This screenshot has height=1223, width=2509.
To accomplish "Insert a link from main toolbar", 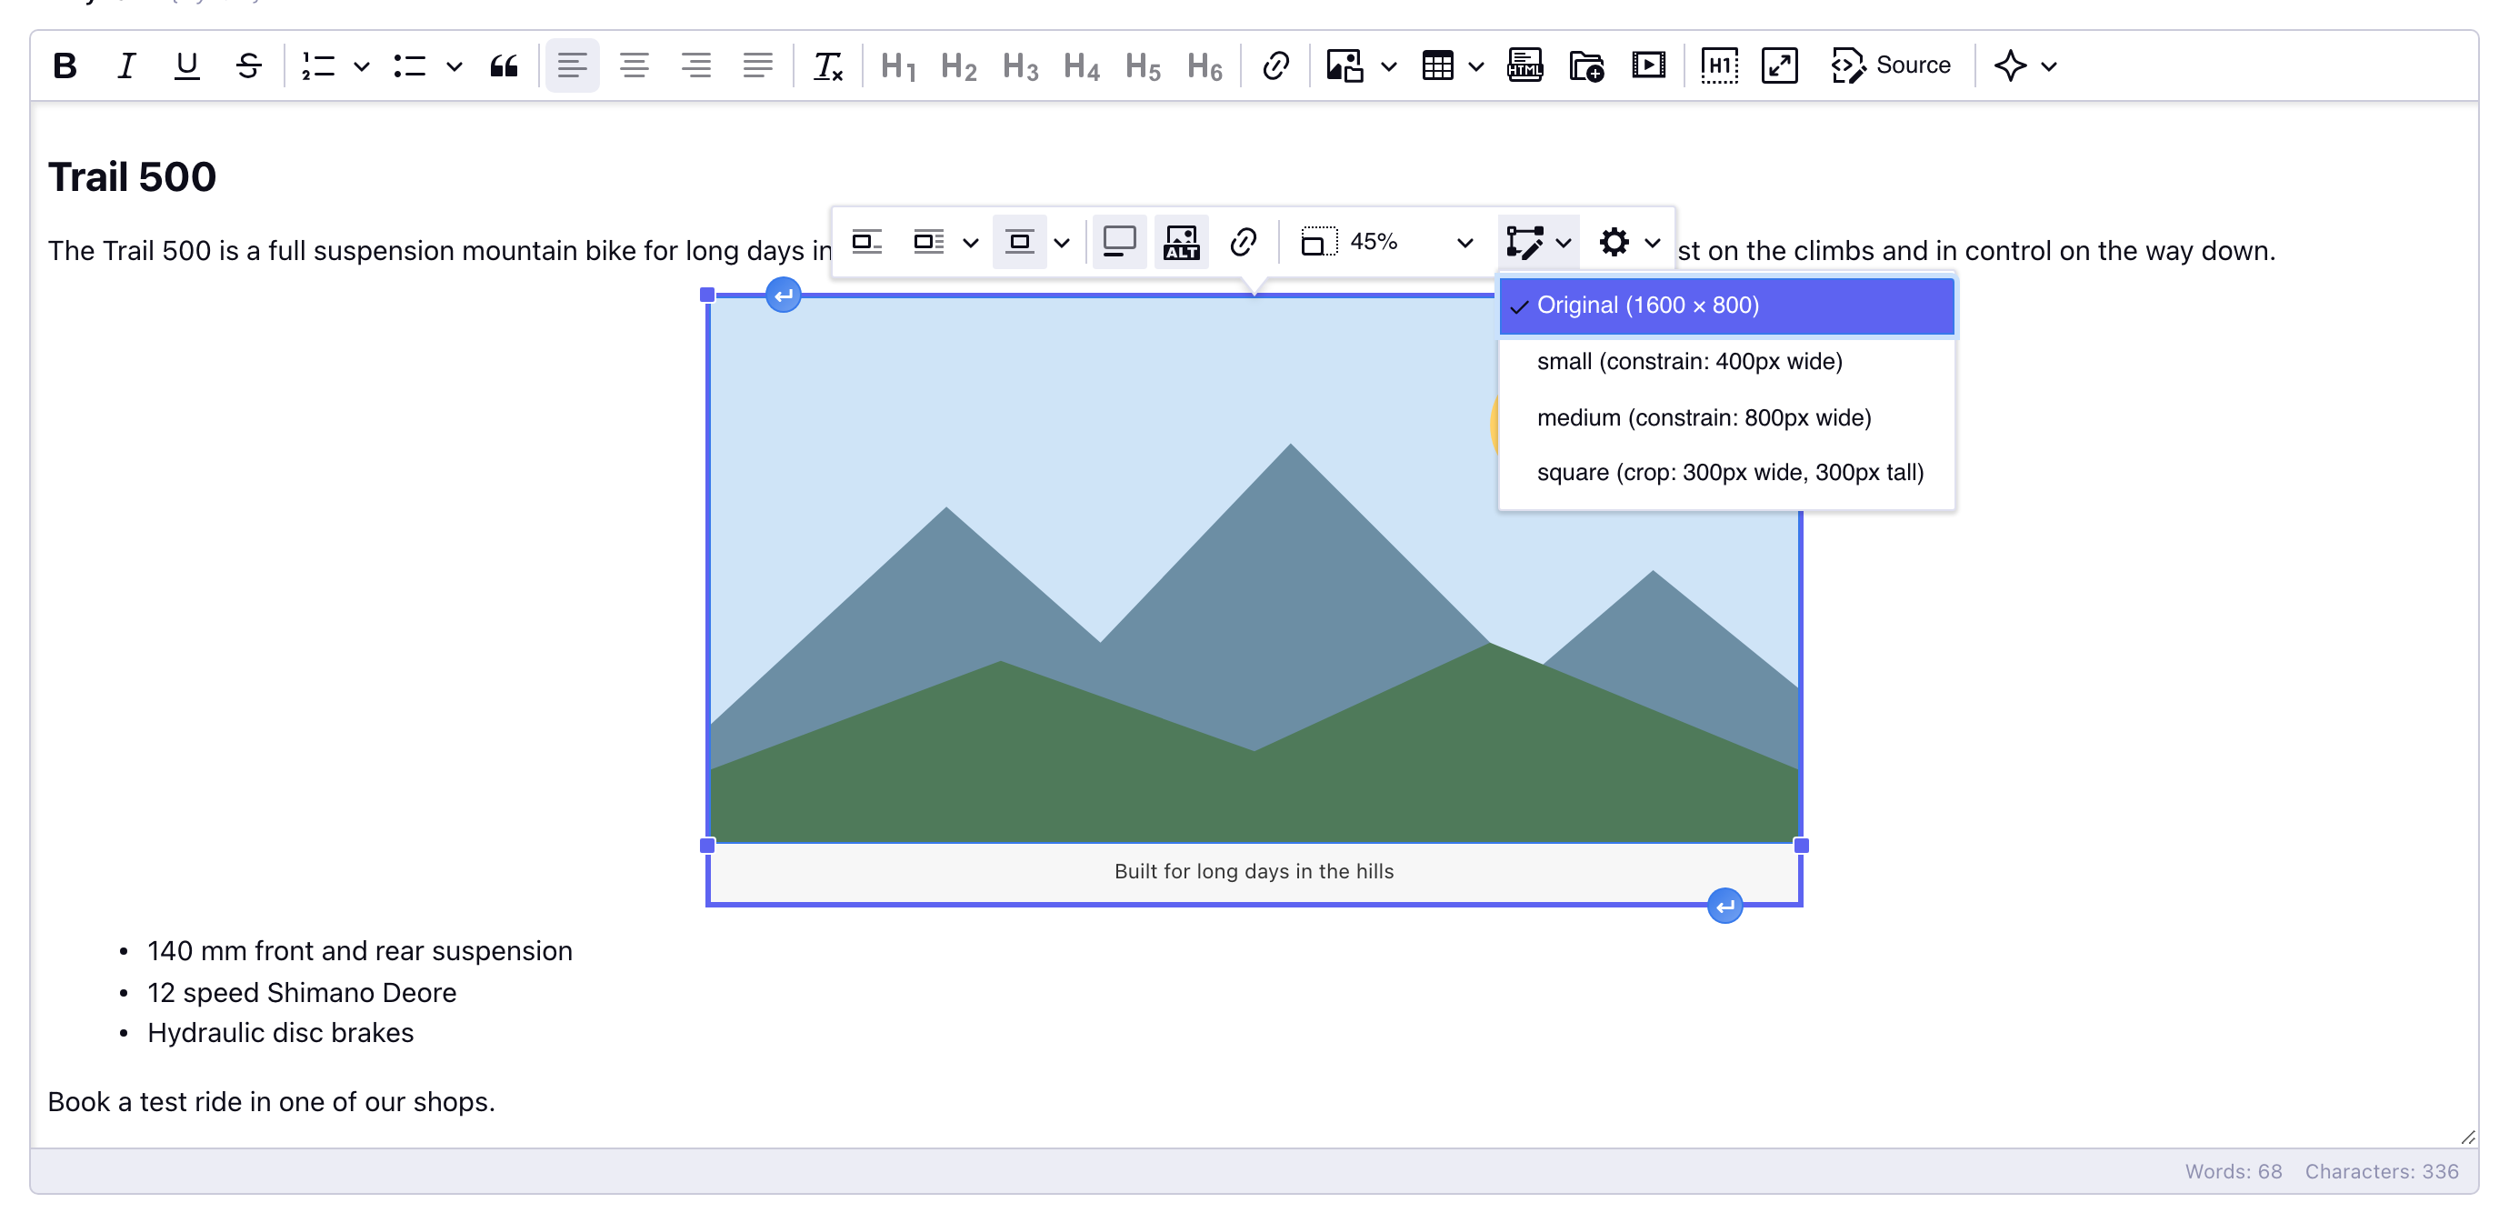I will tap(1274, 66).
